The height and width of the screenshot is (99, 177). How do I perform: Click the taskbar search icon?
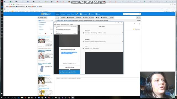[5, 98]
